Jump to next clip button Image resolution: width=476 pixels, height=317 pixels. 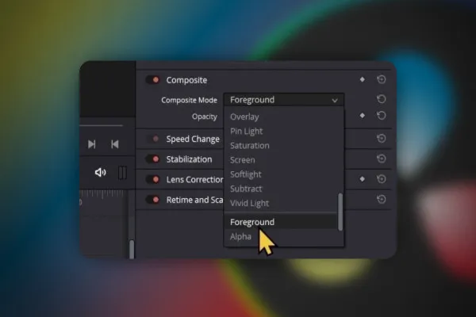tap(92, 144)
